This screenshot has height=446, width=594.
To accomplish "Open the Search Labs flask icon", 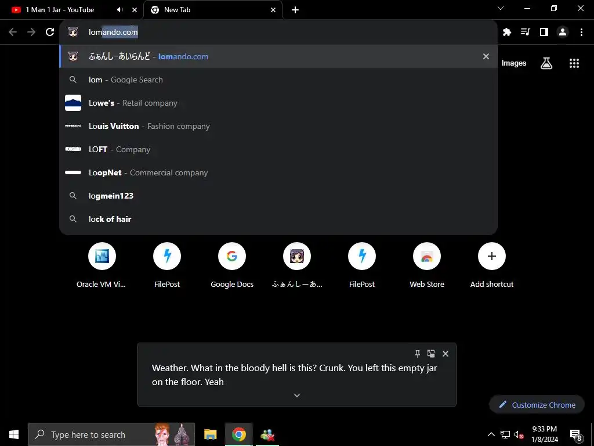I will pyautogui.click(x=546, y=63).
